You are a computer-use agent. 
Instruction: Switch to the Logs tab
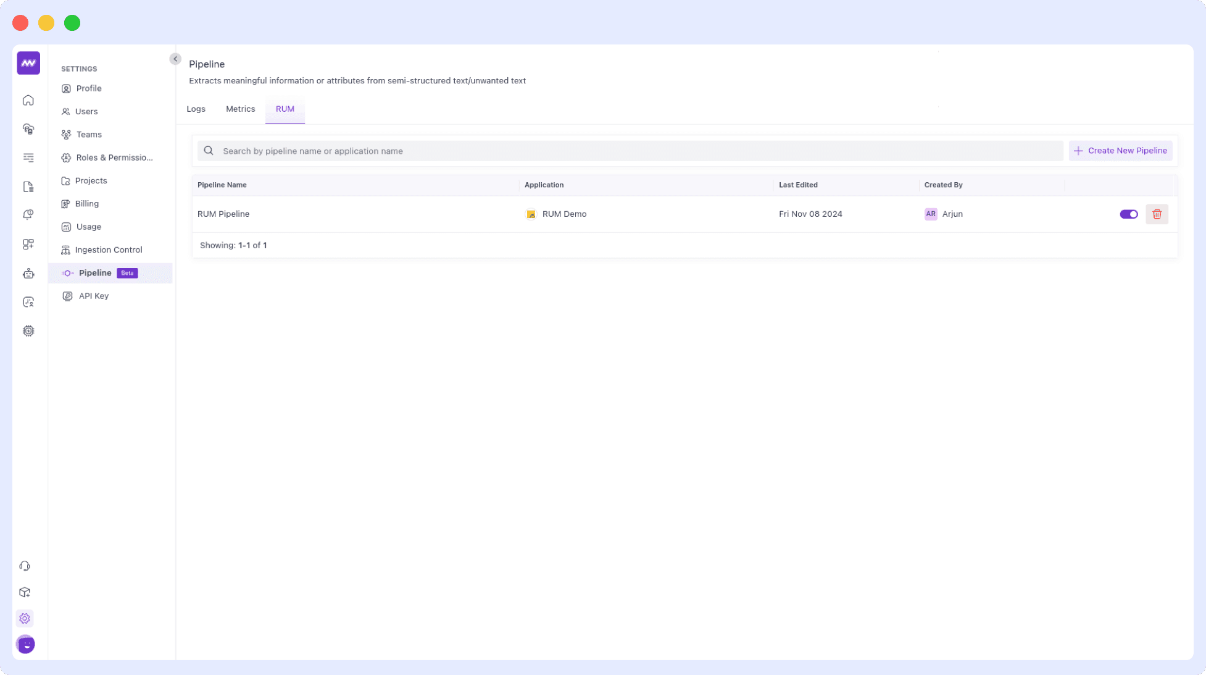pos(196,109)
